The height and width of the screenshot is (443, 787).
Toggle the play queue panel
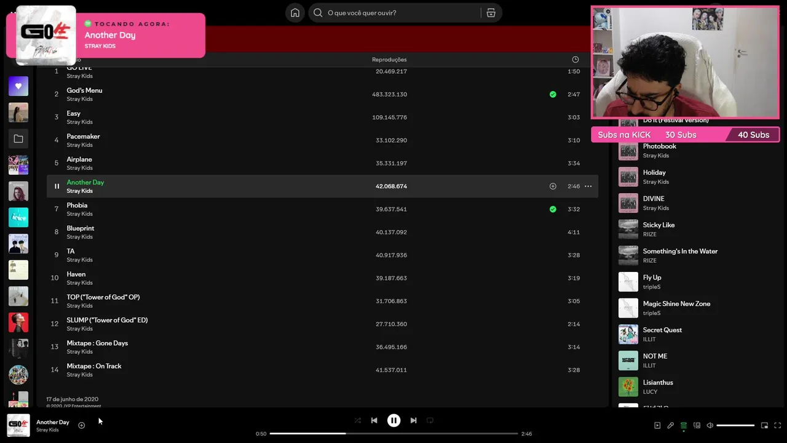(x=683, y=425)
